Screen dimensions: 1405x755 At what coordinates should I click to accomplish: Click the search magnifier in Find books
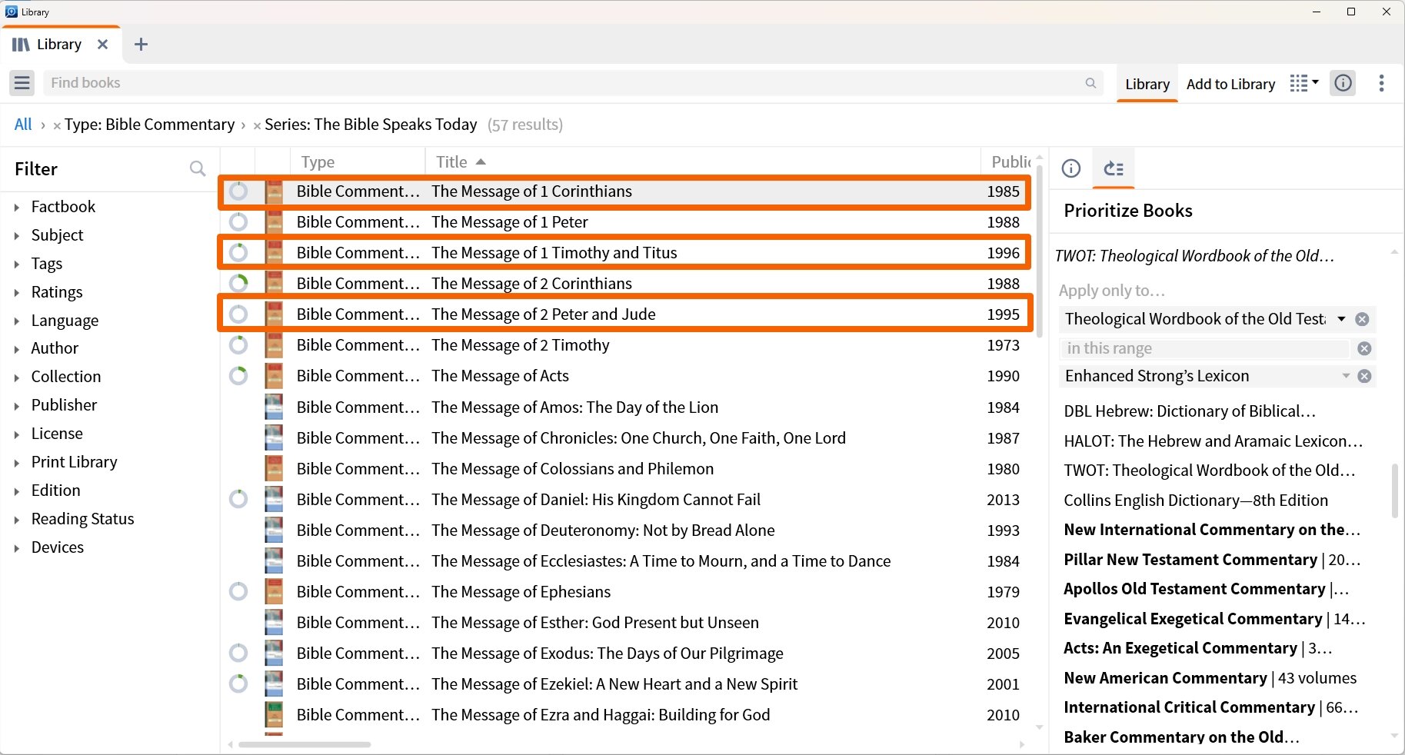pos(1090,83)
